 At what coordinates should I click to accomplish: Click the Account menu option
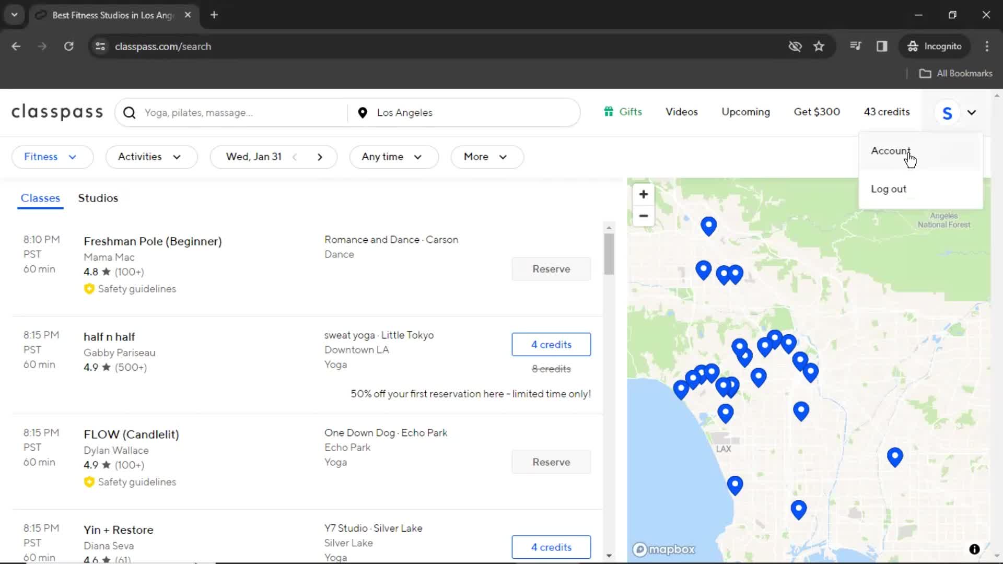pos(891,151)
